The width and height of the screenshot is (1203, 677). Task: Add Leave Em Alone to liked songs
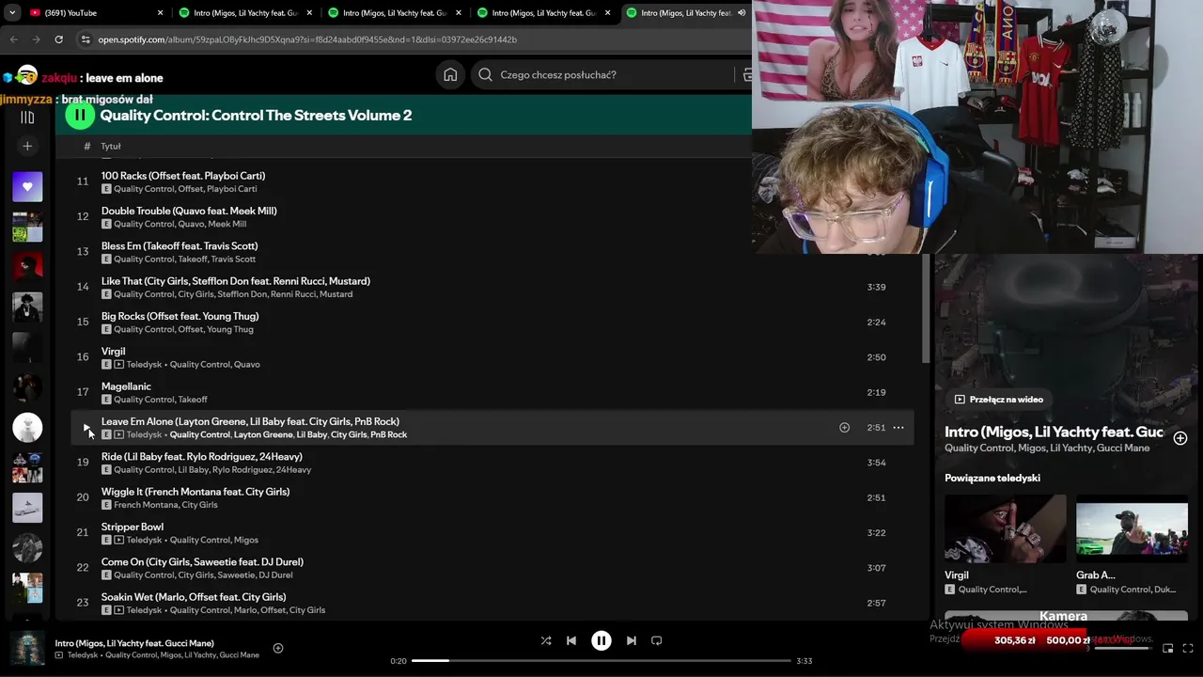click(844, 428)
